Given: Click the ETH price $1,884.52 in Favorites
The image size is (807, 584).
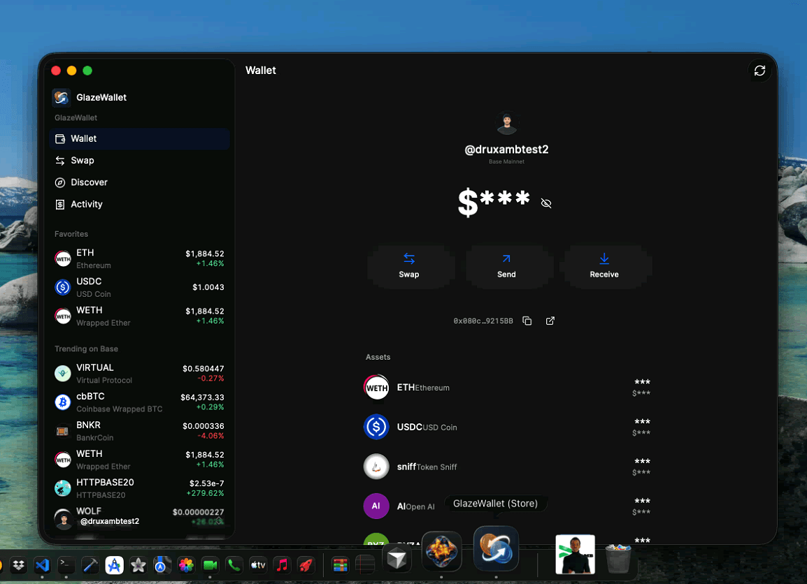Looking at the screenshot, I should (205, 254).
